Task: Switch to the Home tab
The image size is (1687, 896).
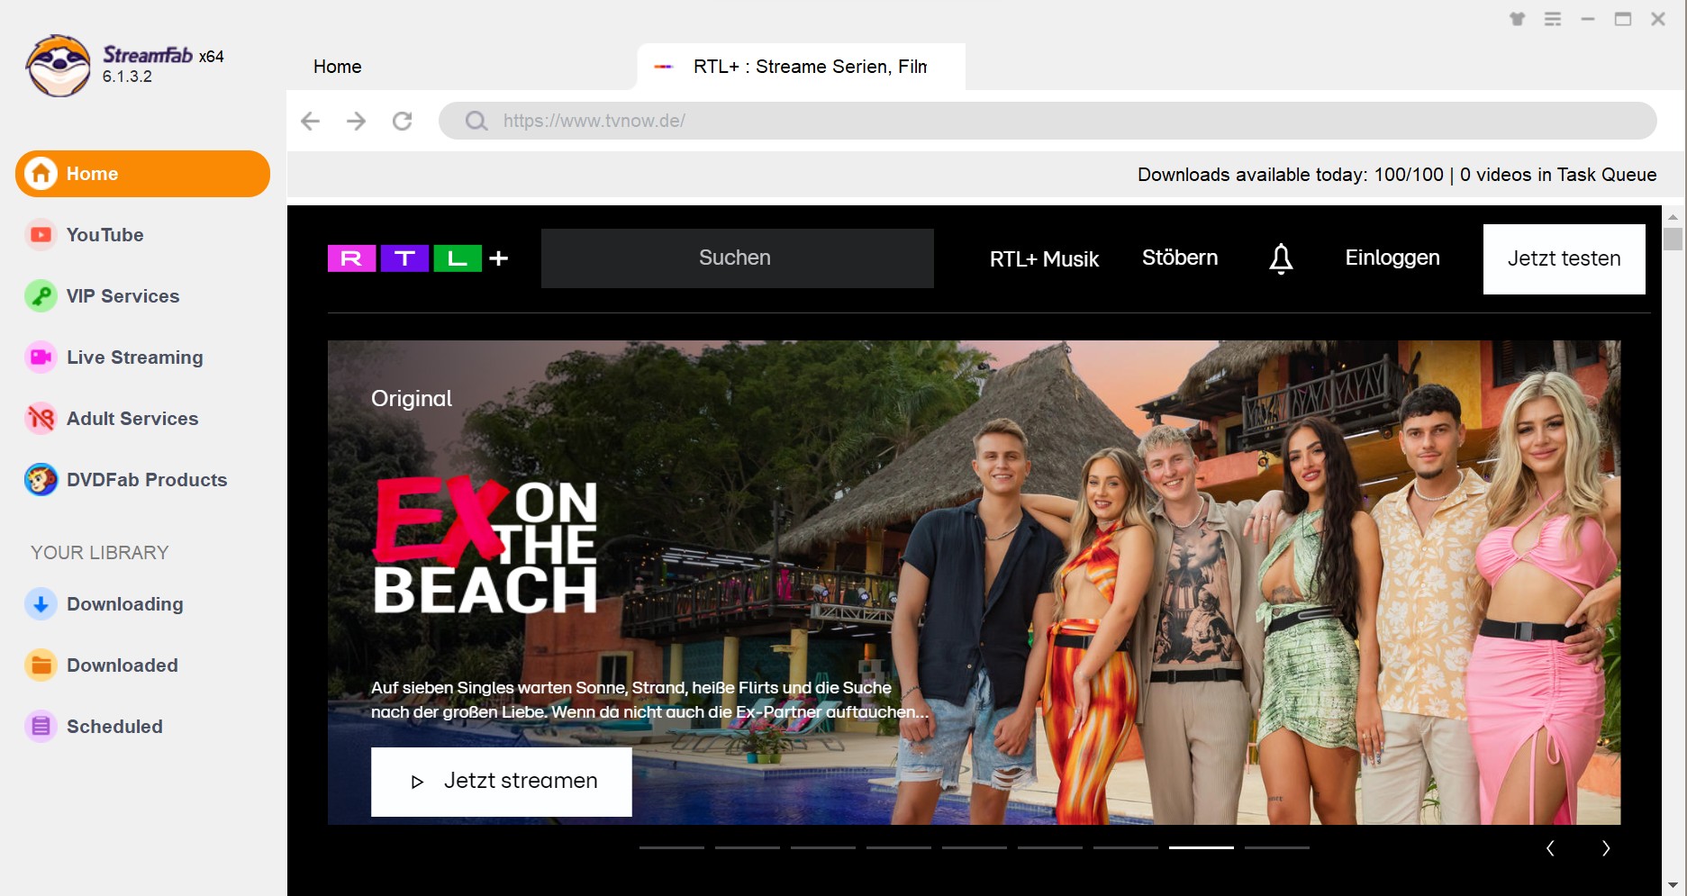Action: point(338,67)
